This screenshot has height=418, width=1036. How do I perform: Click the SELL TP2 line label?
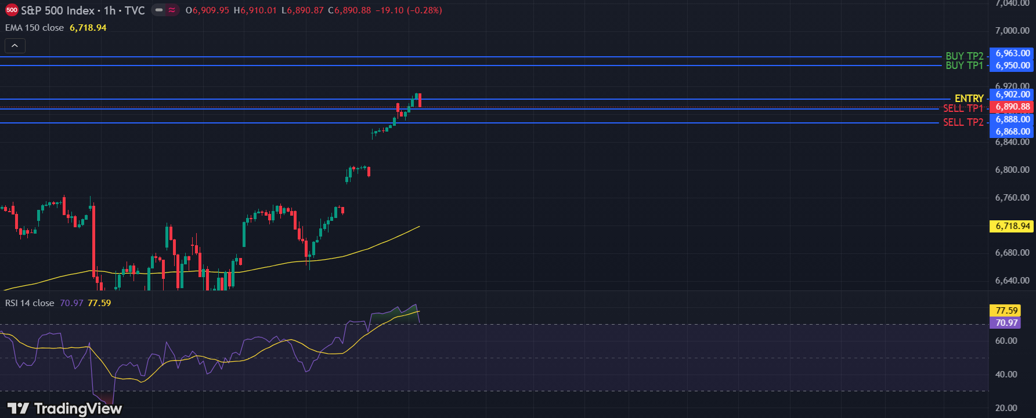(x=963, y=122)
